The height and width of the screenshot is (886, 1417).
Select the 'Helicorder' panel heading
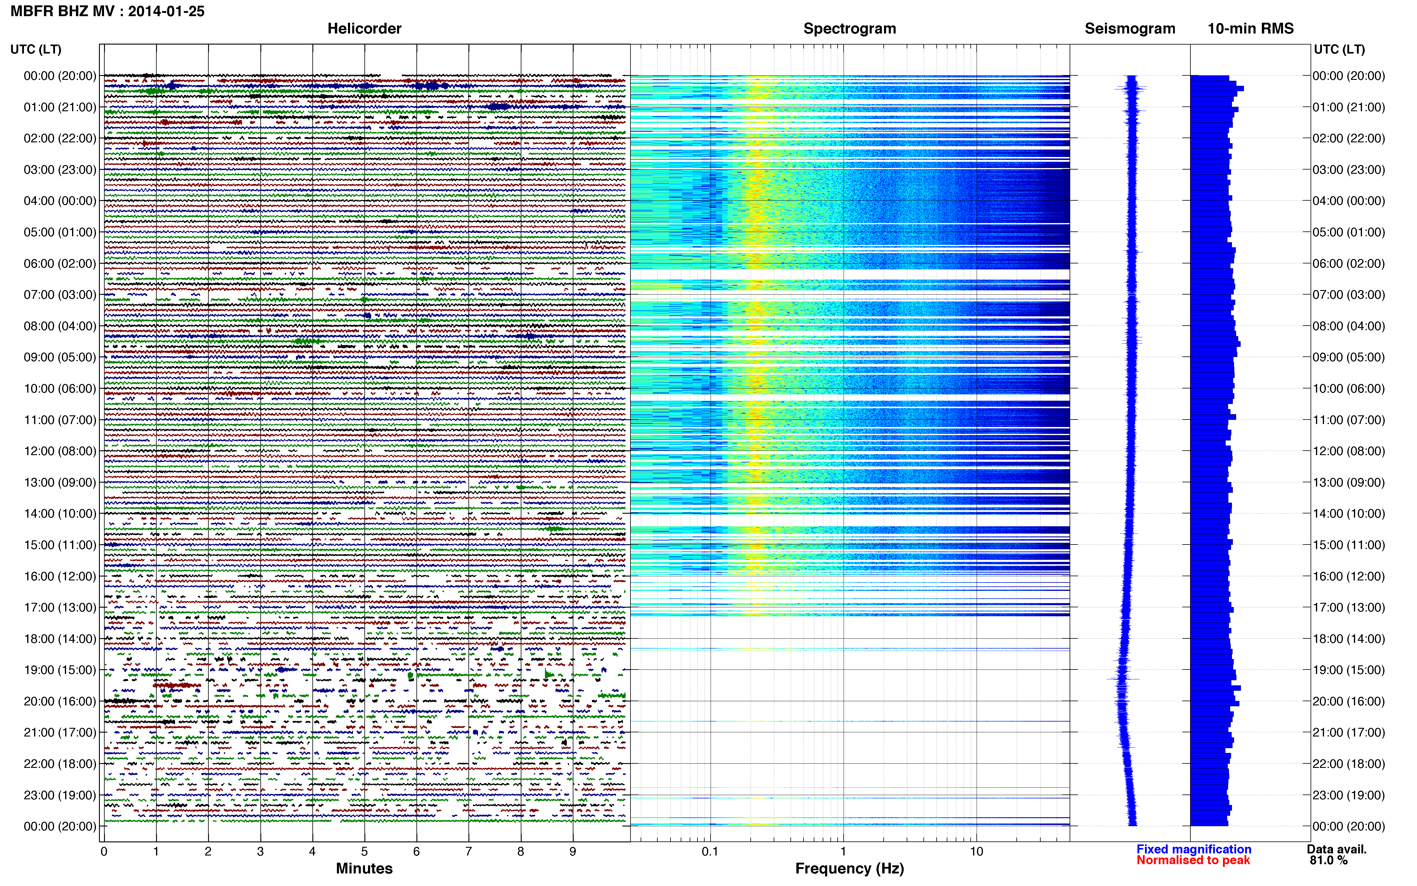click(364, 29)
